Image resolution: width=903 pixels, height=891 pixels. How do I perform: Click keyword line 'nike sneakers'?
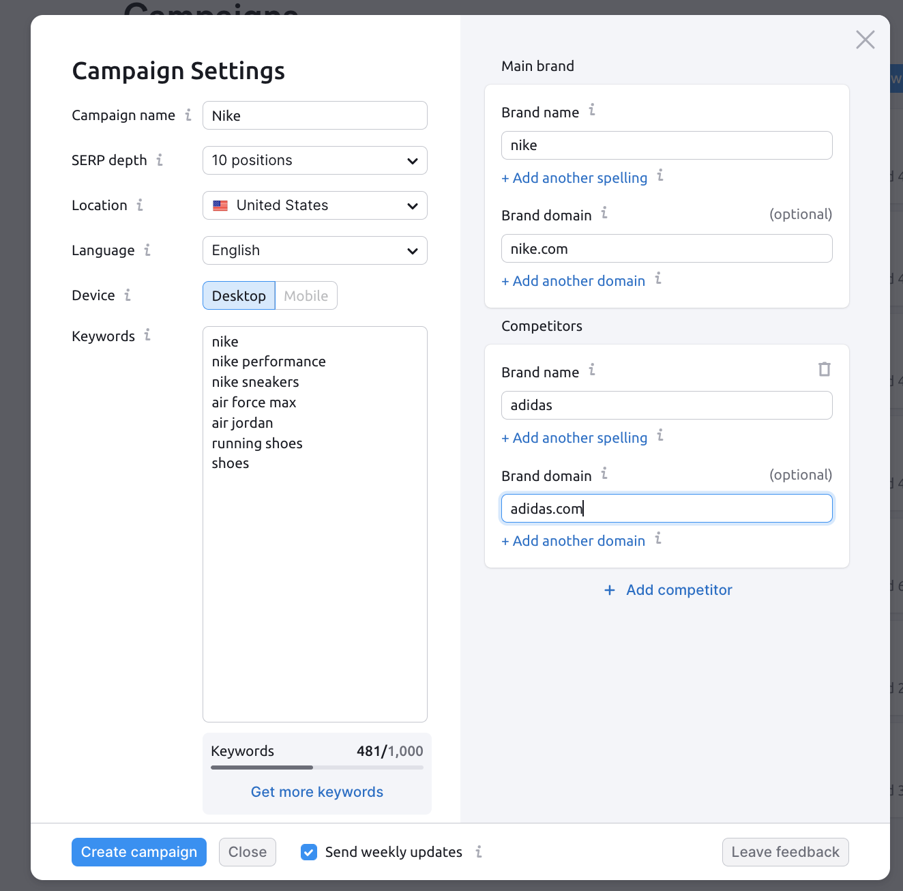click(x=255, y=382)
